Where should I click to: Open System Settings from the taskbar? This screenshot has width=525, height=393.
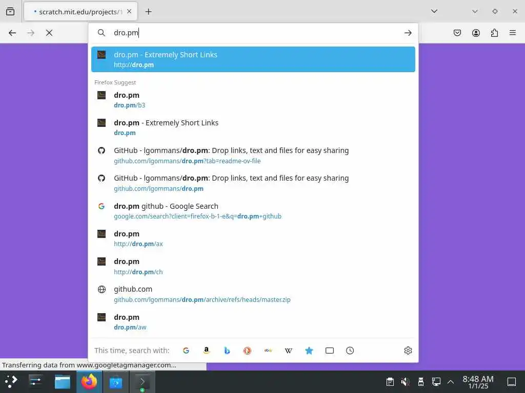(35, 382)
